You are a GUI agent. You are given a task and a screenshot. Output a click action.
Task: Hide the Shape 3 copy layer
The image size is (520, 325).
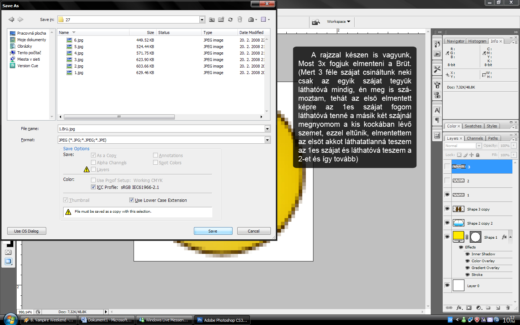447,209
